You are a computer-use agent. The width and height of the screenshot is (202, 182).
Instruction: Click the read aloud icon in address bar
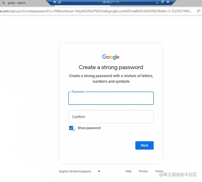click(x=198, y=11)
